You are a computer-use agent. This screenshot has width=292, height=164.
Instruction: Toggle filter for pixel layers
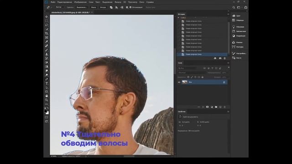click(x=204, y=68)
